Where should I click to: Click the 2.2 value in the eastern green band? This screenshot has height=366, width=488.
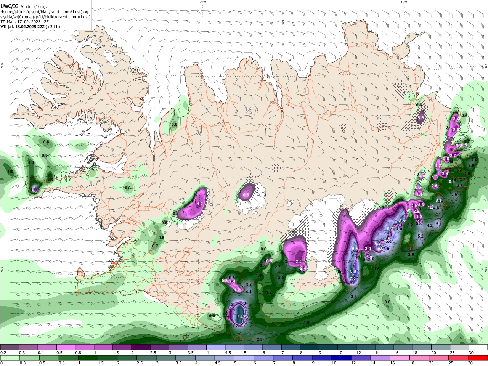(x=410, y=225)
